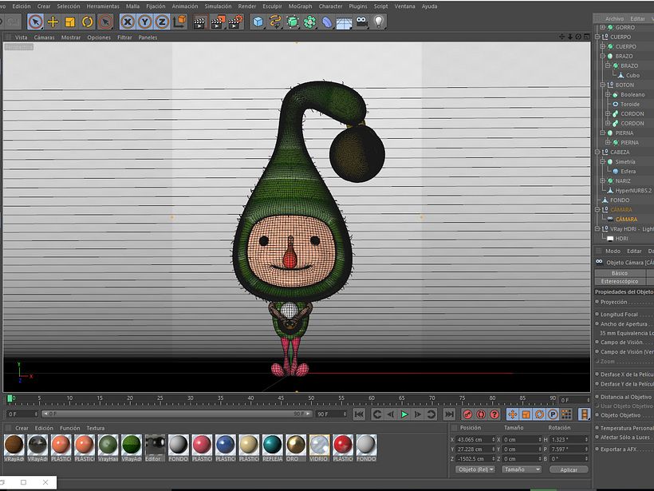
Task: Open the Simulación menu
Action: [x=218, y=6]
